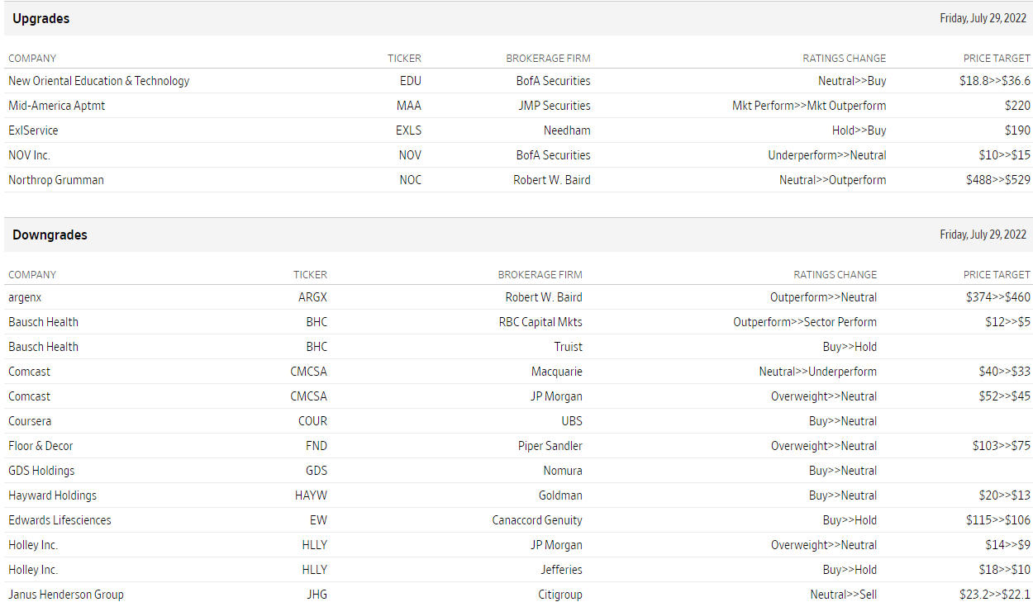Click the EXLS ticker symbol
Screen dimensions: 1033x602
coord(408,130)
